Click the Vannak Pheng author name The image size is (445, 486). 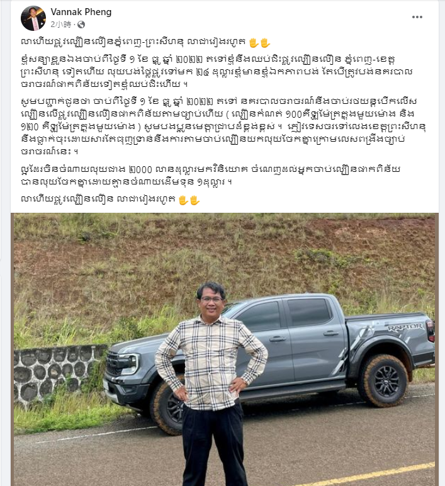point(81,12)
